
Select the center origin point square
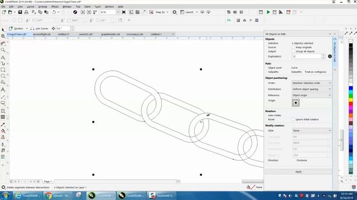296,103
